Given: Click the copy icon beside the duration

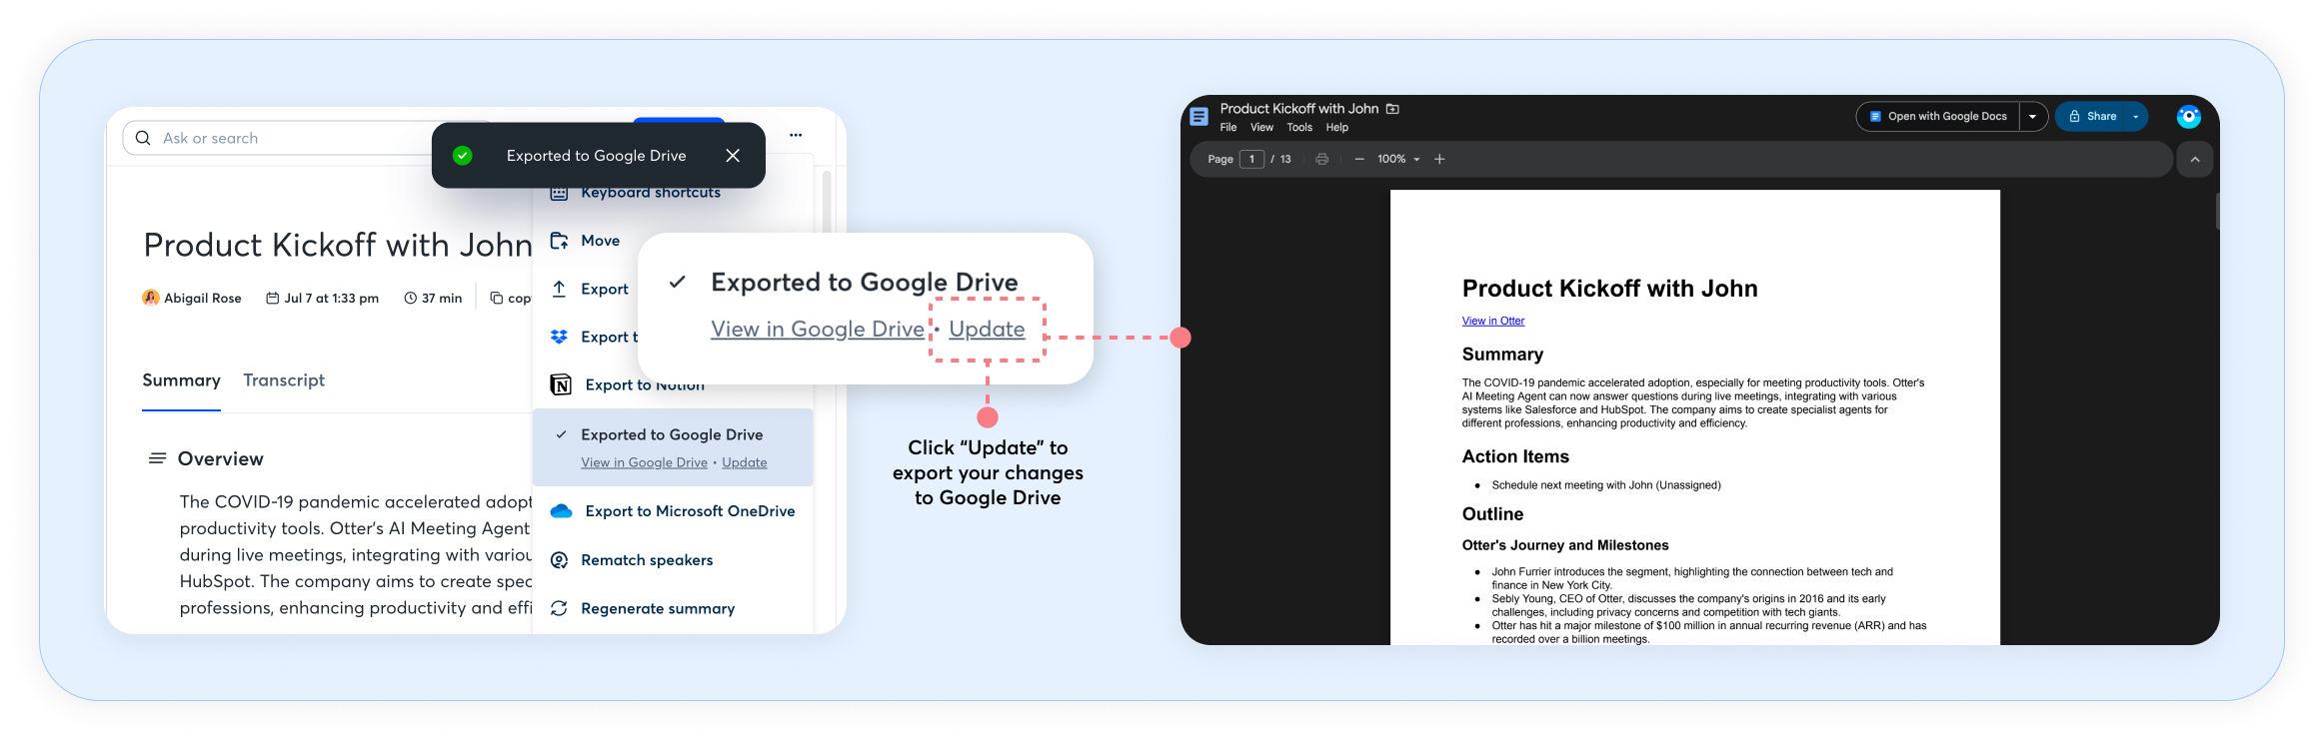Looking at the screenshot, I should (x=496, y=298).
